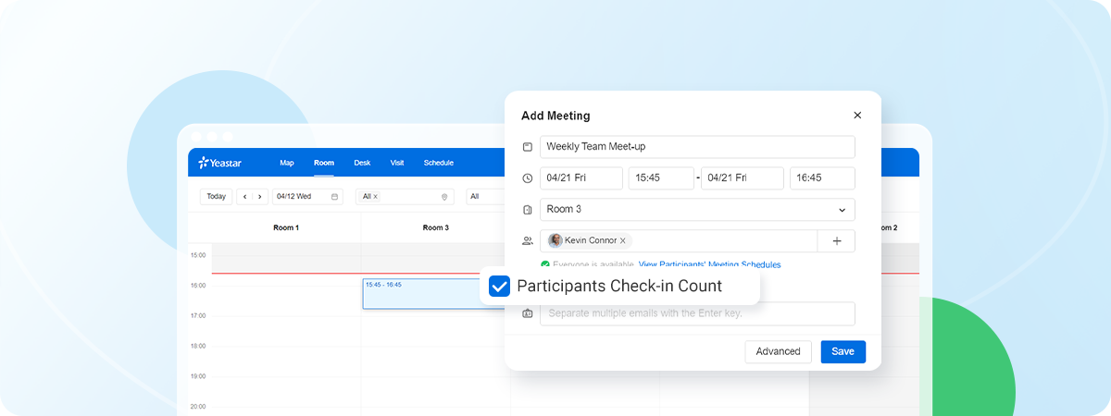Remove participant Kevin Connor
Image resolution: width=1111 pixels, height=416 pixels.
tap(623, 240)
